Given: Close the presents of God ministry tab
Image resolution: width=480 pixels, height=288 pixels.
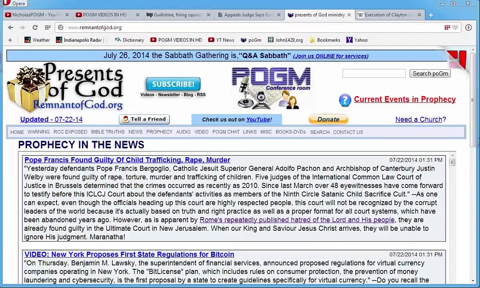Looking at the screenshot, I should click(349, 15).
